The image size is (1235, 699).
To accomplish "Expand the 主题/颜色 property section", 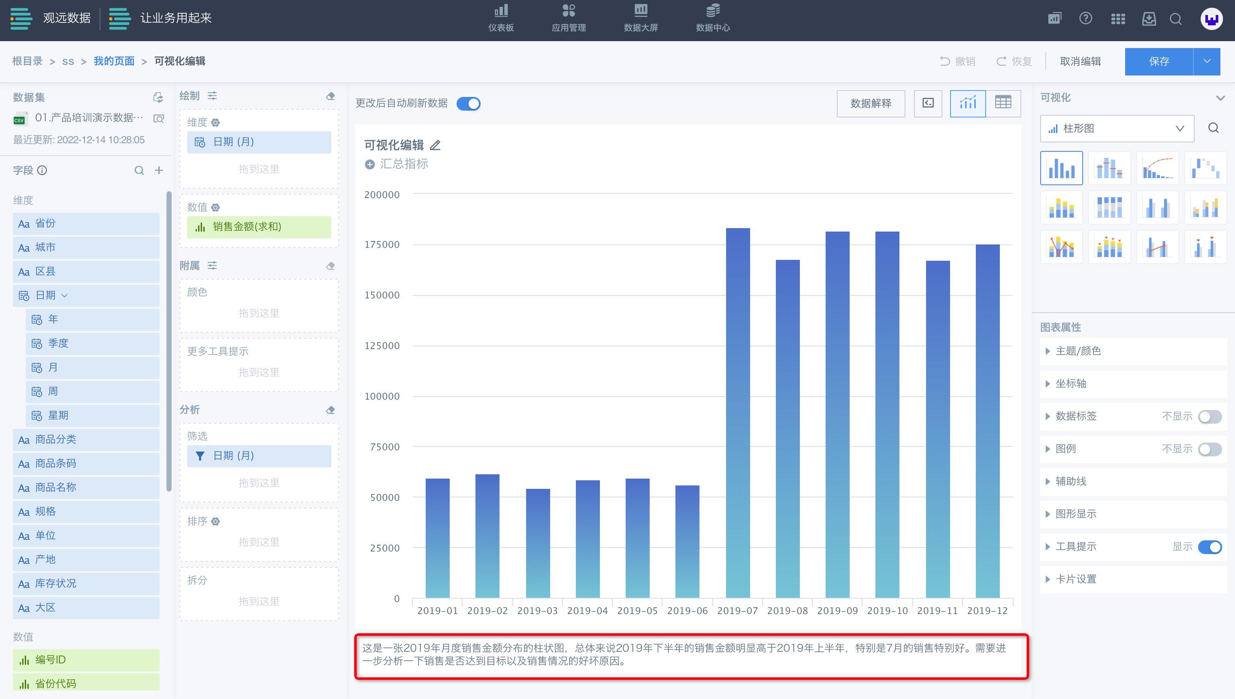I will (1078, 351).
